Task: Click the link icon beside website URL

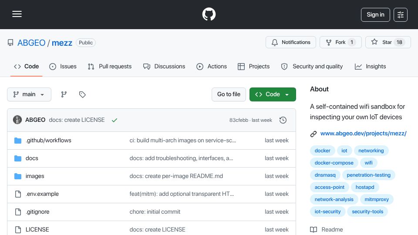Action: coord(313,134)
